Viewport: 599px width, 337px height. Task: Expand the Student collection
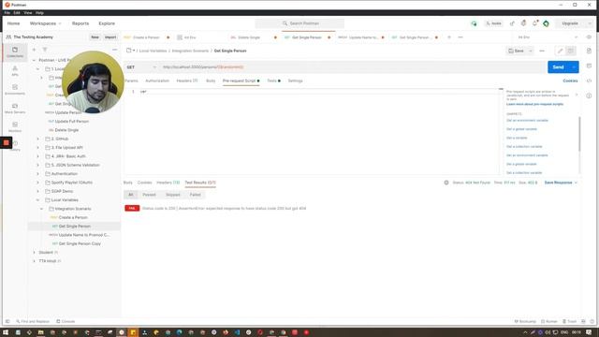click(34, 252)
